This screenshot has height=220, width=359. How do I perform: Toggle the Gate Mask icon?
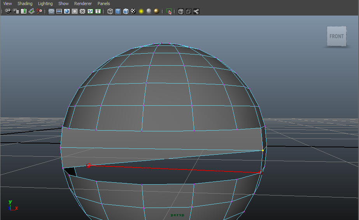(75, 11)
